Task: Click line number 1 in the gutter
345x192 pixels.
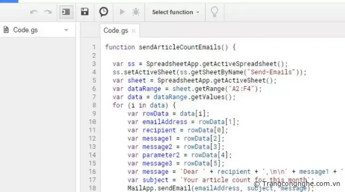Action: click(x=94, y=47)
